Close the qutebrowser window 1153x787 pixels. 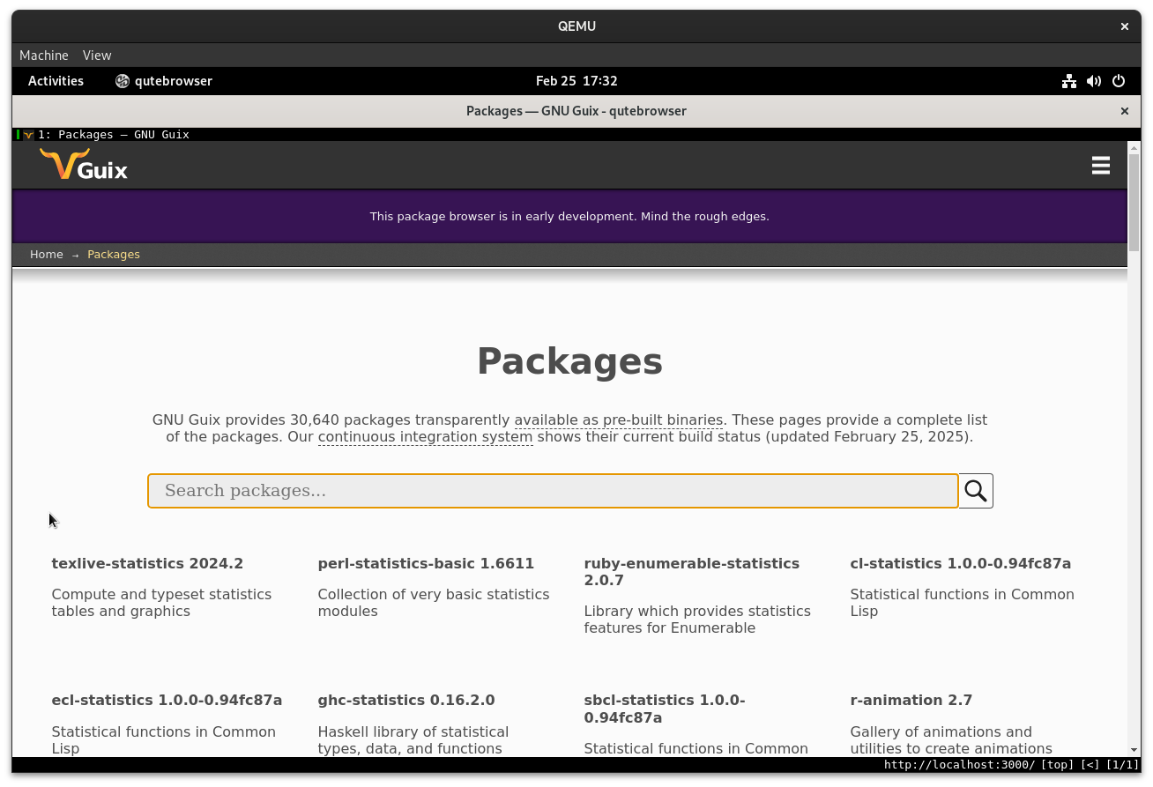pos(1124,111)
